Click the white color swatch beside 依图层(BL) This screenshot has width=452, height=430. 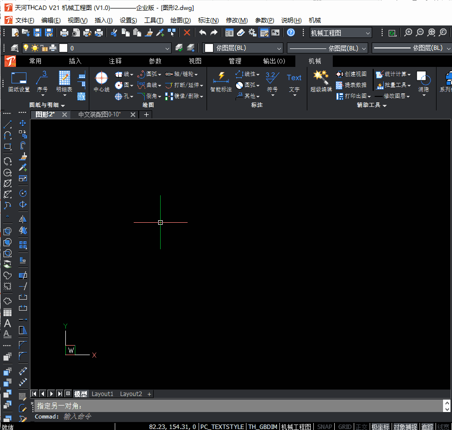coord(209,48)
